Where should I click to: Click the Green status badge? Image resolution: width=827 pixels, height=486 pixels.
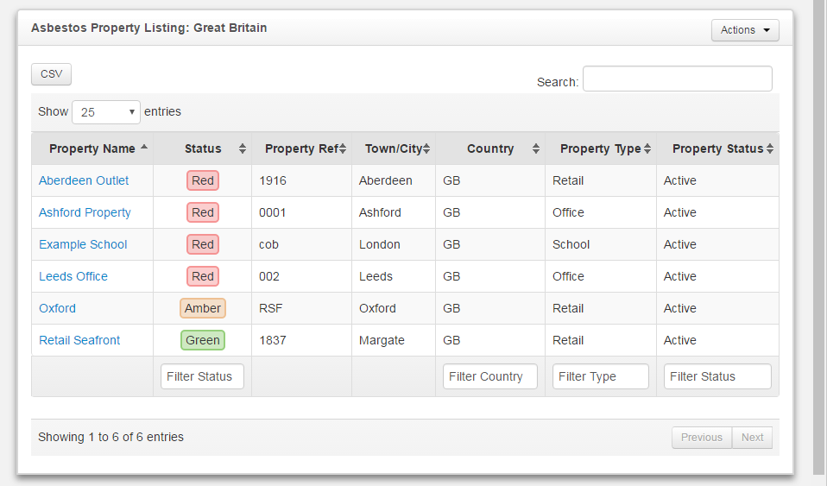coord(203,340)
